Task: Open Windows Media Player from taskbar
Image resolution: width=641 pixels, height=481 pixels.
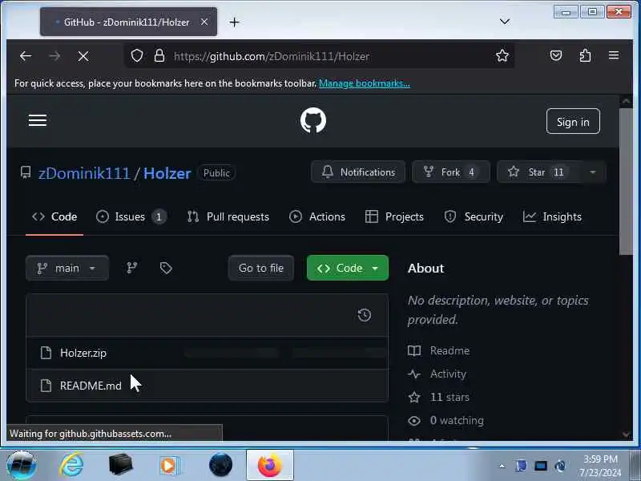Action: point(169,465)
